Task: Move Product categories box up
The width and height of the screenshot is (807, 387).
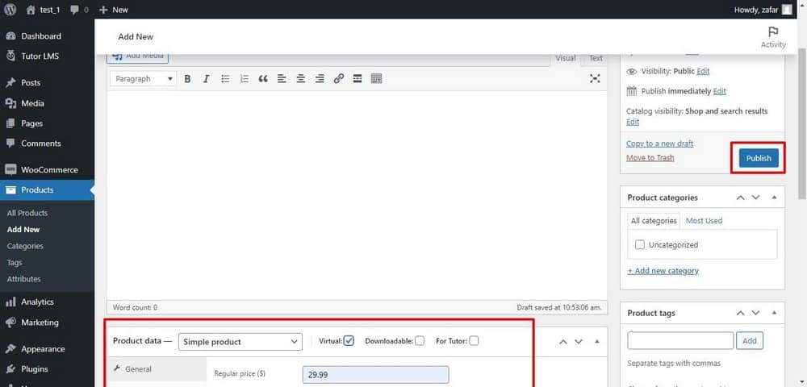Action: point(740,198)
